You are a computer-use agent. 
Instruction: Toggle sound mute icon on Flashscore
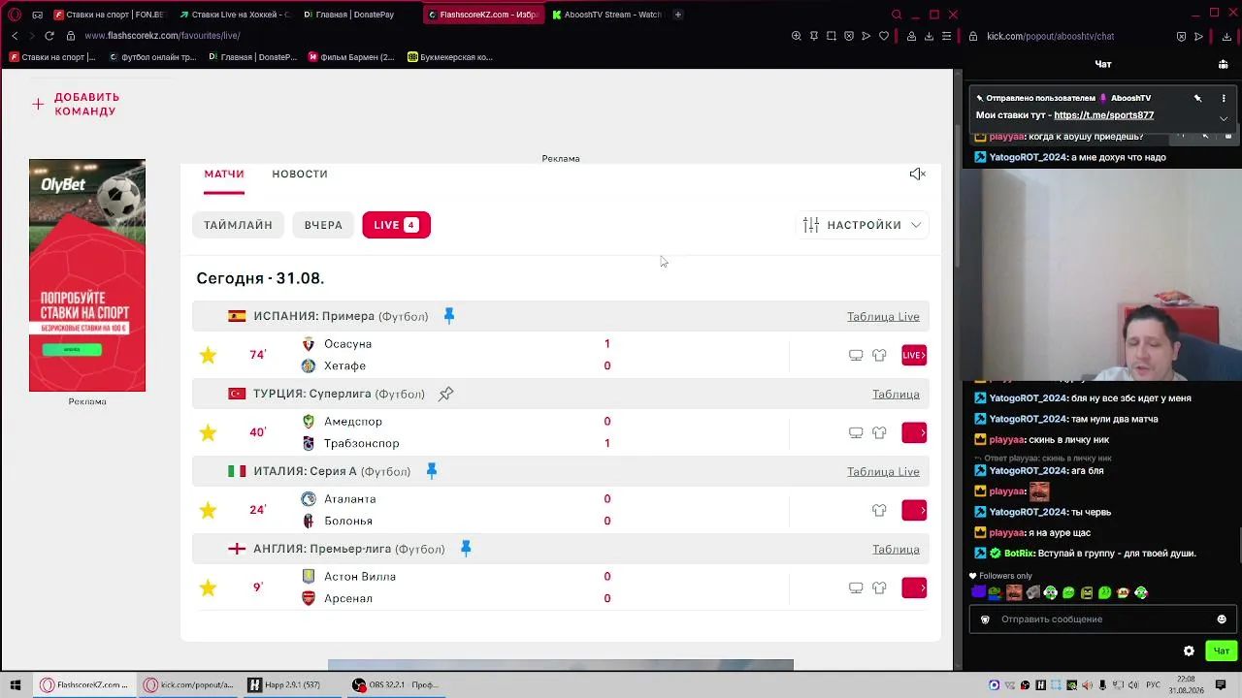point(917,174)
